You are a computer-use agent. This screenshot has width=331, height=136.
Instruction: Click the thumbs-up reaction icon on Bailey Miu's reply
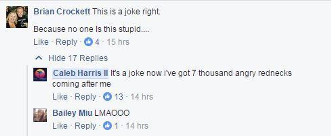107,126
